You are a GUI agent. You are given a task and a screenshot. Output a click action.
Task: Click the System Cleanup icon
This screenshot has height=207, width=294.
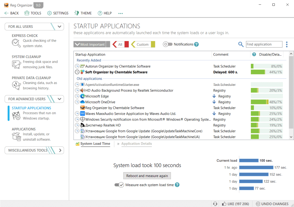(x=16, y=64)
